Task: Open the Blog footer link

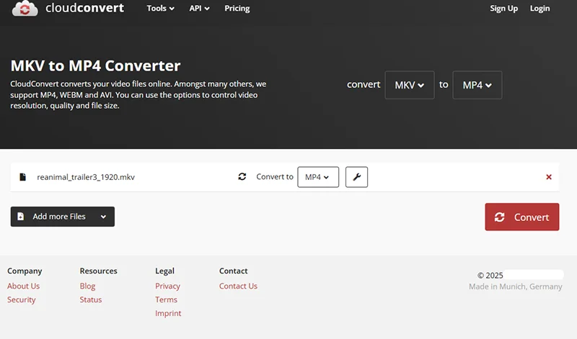Action: coord(87,286)
